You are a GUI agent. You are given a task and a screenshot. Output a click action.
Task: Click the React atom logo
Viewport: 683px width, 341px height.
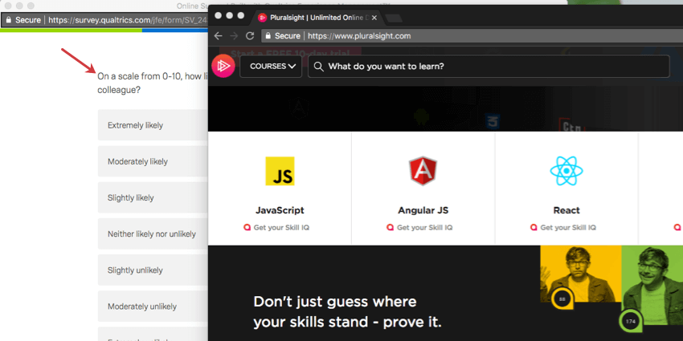[566, 171]
